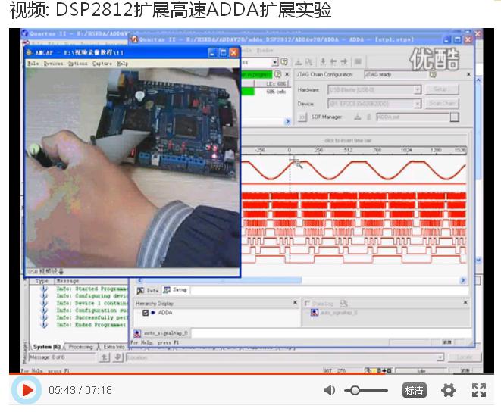Click the Data tab waveform icon
Viewport: 501px width, 412px height.
pos(140,291)
